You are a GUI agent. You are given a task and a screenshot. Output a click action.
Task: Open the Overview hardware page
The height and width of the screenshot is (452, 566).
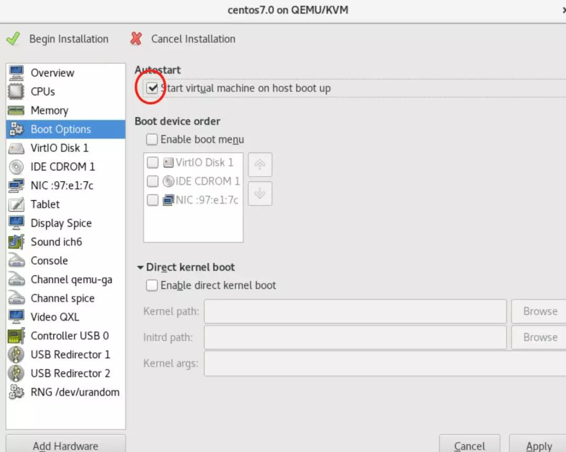click(66, 72)
